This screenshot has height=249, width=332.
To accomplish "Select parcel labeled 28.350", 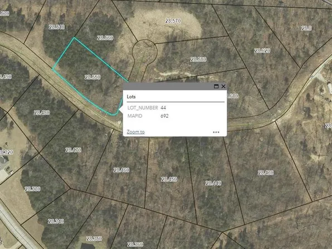I will click(x=94, y=238).
